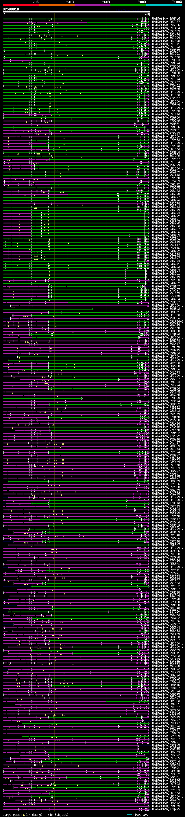Select the UniRef100_A7PH67 label
Viewport: 185px width, 817px height.
coord(166,159)
